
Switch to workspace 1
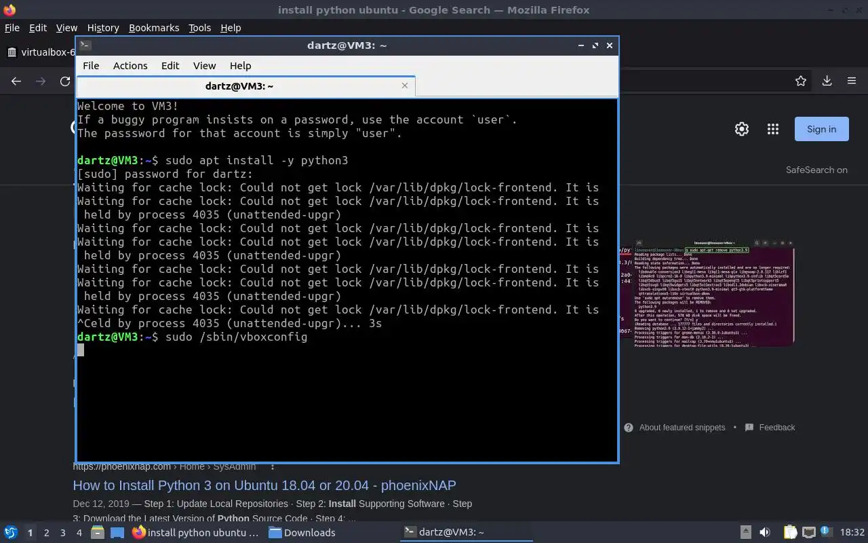(x=30, y=533)
